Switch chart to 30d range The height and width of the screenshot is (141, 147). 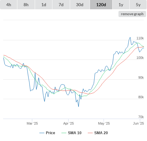pyautogui.click(x=80, y=5)
